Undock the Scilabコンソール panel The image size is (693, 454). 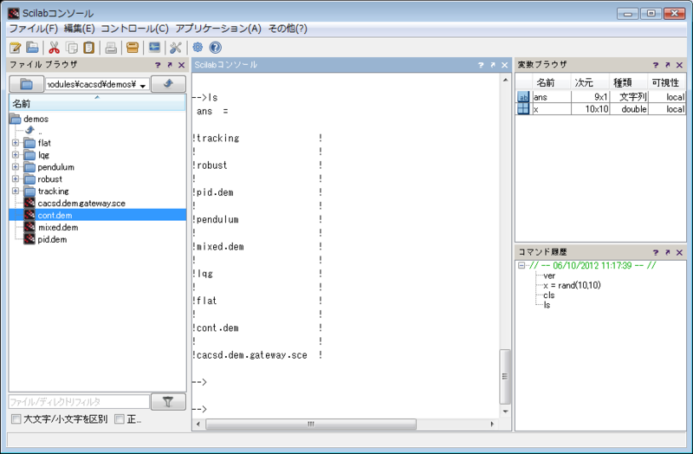point(493,65)
